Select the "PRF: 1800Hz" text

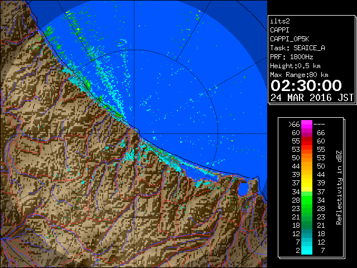coord(291,57)
